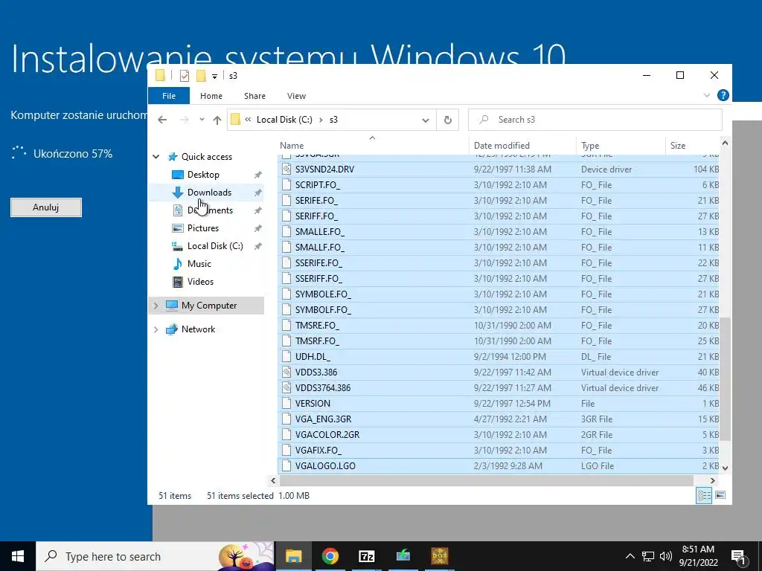Refresh the s3 folder view
The width and height of the screenshot is (762, 571).
click(447, 120)
